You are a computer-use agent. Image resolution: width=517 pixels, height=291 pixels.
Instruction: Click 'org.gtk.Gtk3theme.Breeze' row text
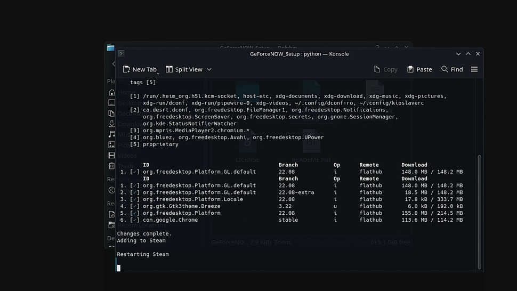click(182, 206)
